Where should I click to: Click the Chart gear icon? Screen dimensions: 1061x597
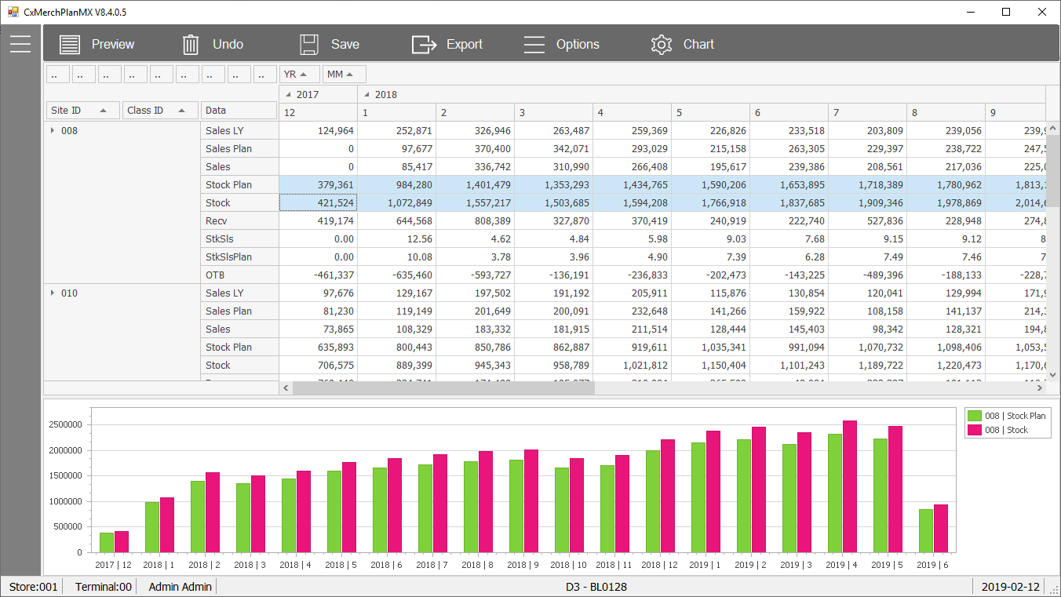point(662,45)
